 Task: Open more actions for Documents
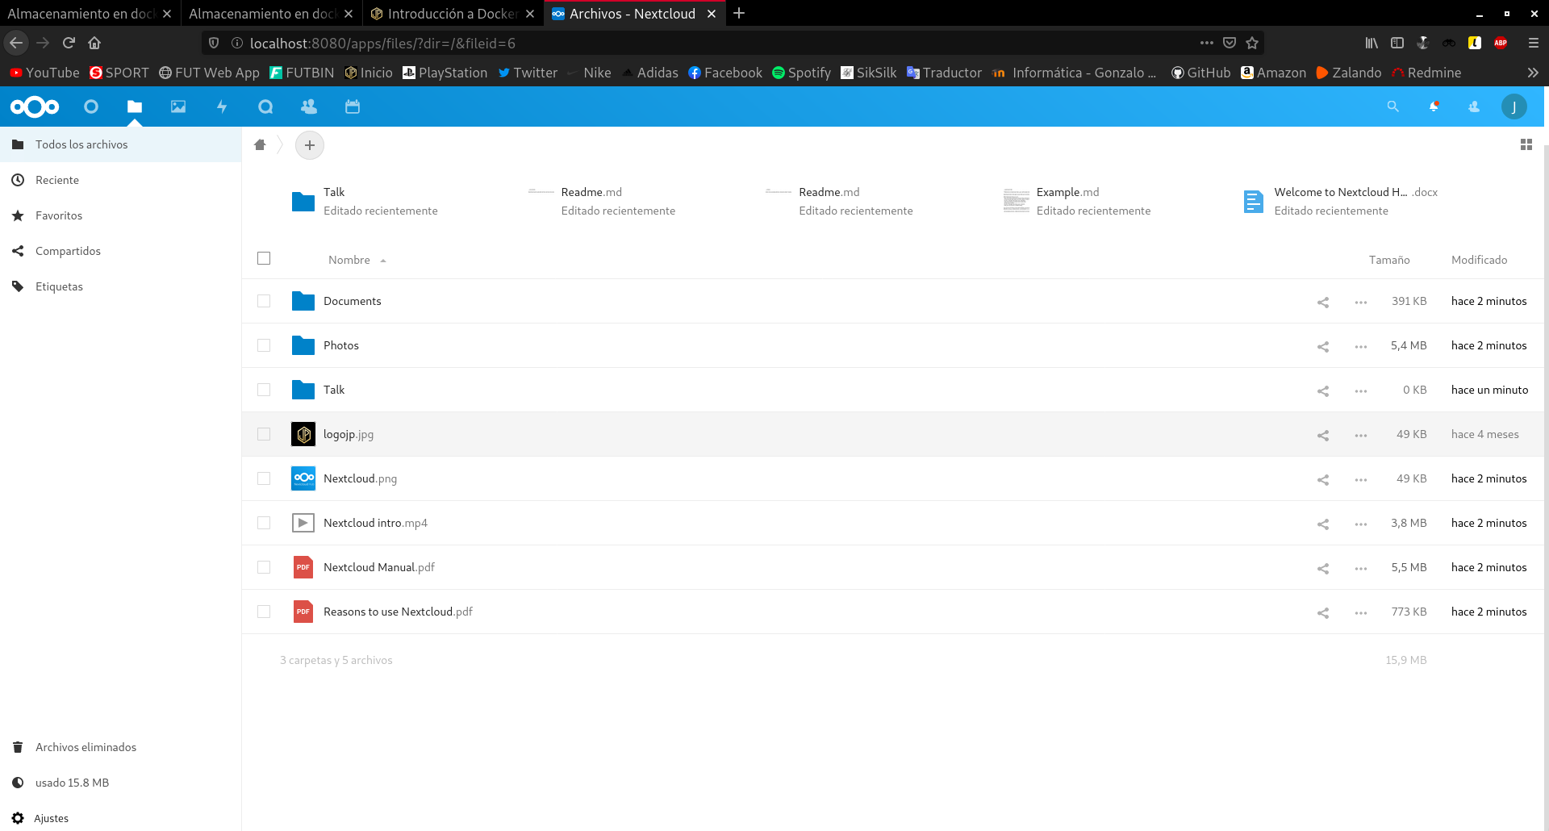1361,302
